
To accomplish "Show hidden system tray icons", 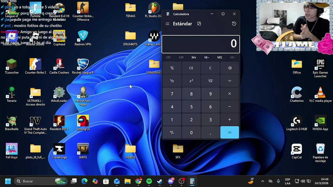I will (x=262, y=181).
